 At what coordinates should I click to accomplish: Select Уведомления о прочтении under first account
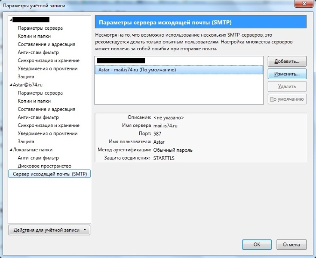[47, 68]
